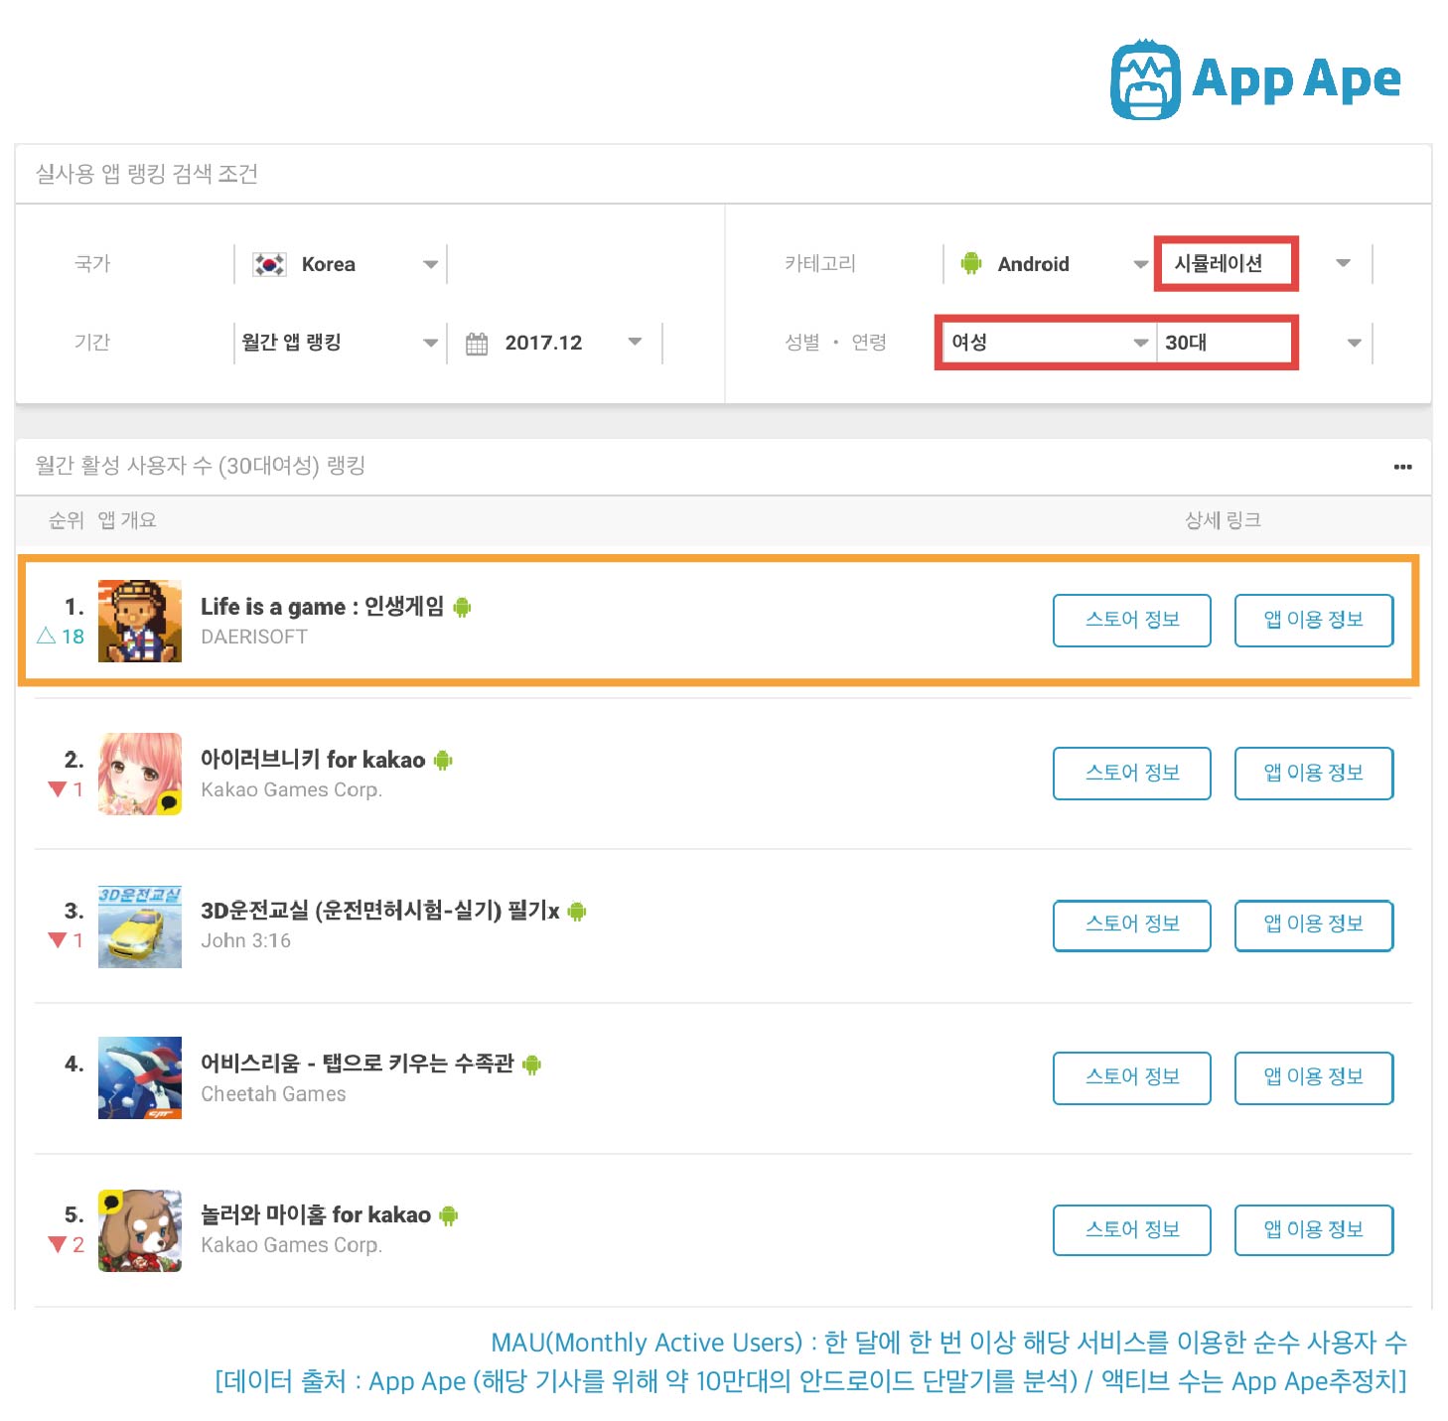Viewport: 1448px width, 1421px height.
Task: Open the Life is a game app icon
Action: [140, 621]
